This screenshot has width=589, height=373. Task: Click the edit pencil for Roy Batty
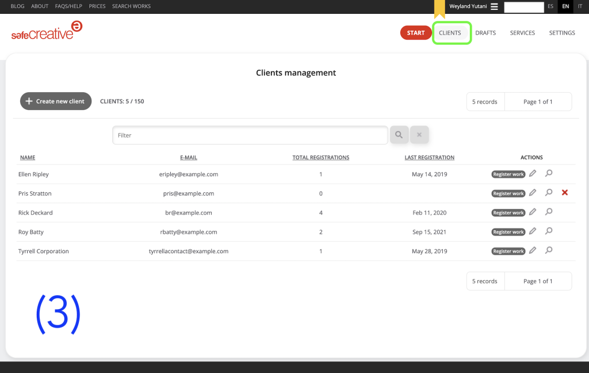coord(533,231)
